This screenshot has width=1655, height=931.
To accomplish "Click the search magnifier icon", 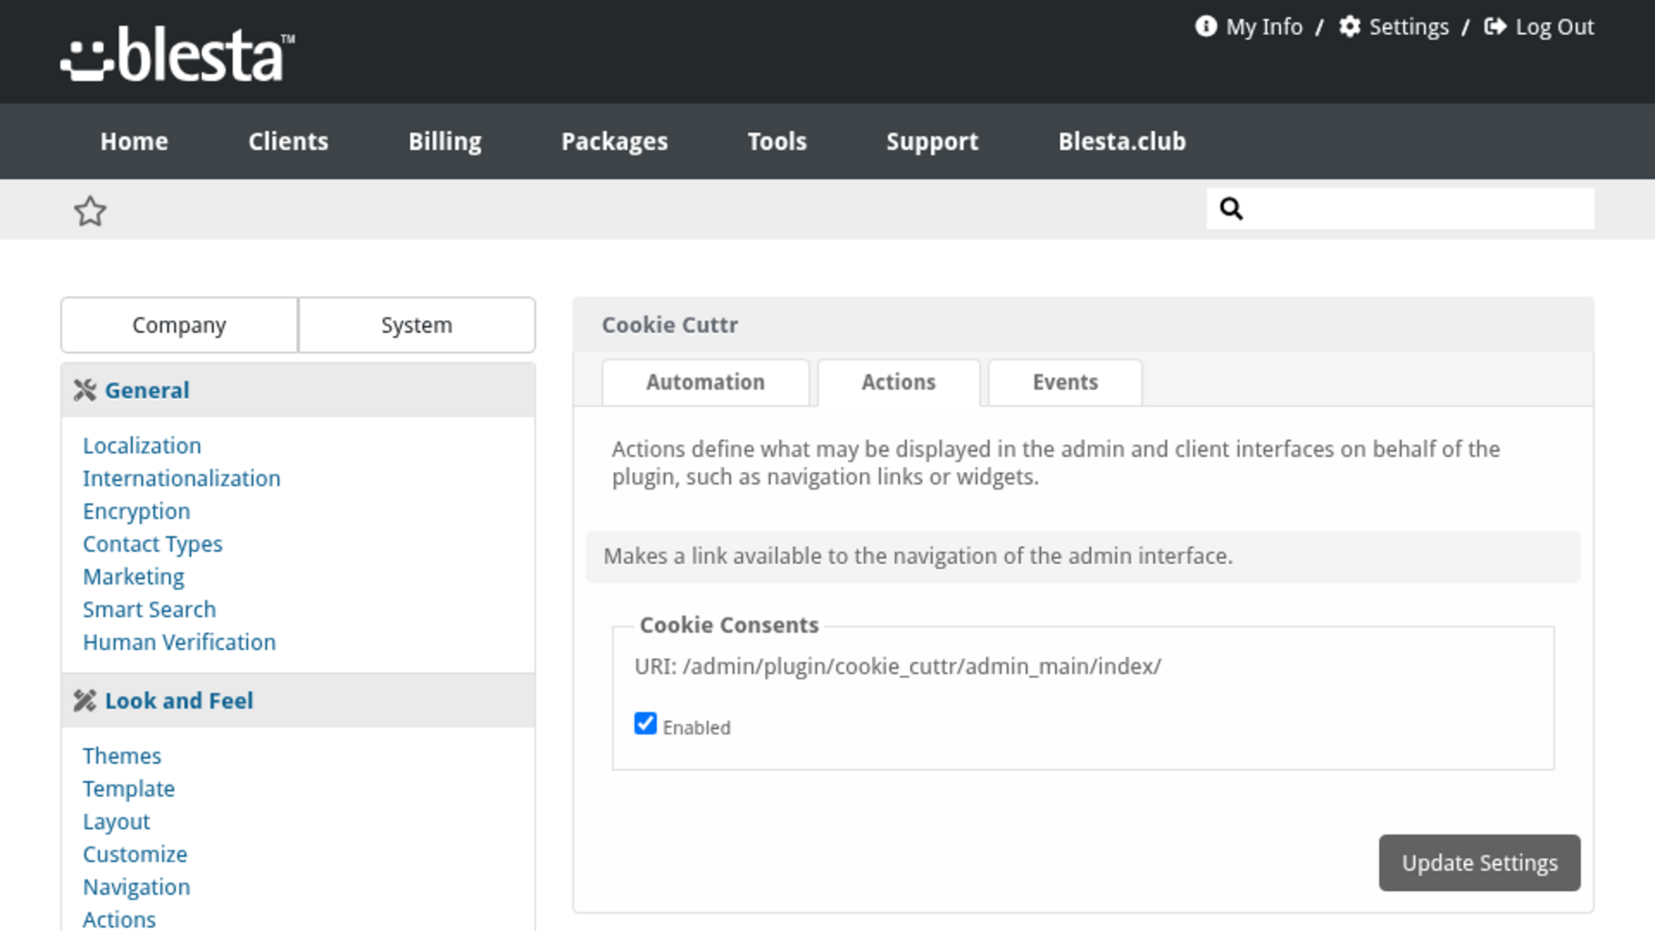I will pos(1231,209).
